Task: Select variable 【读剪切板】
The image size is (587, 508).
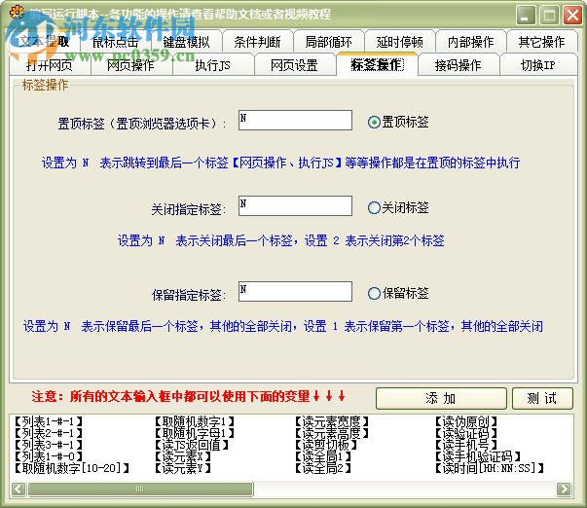Action: click(x=326, y=445)
